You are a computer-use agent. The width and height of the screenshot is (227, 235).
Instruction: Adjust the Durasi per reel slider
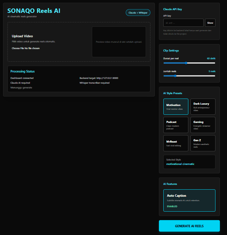pyautogui.click(x=189, y=63)
